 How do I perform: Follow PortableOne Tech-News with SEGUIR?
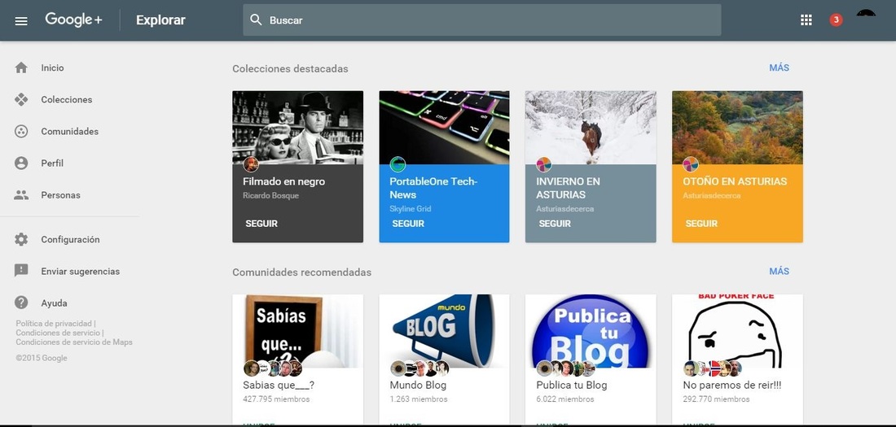[x=408, y=224]
